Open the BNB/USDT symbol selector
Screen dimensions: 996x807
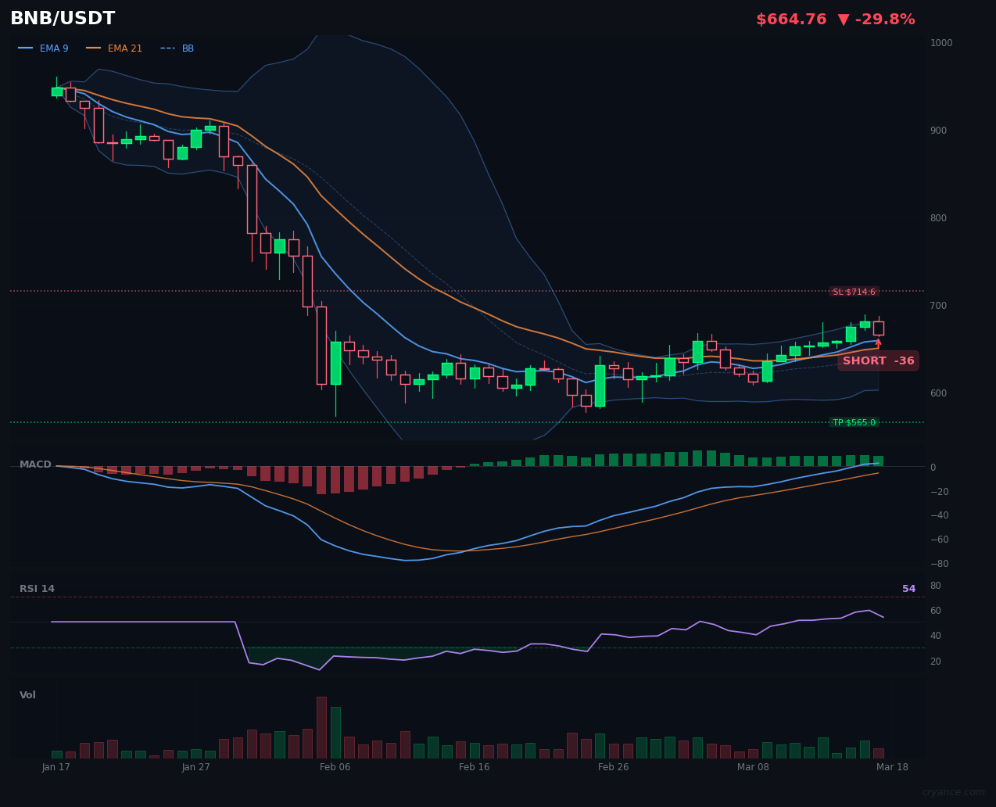pos(62,18)
